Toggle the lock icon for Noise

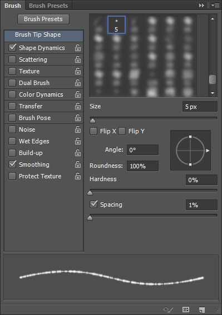click(78, 129)
